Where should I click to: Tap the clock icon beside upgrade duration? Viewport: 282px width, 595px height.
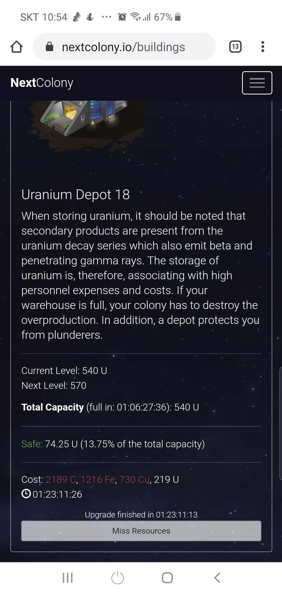point(26,494)
